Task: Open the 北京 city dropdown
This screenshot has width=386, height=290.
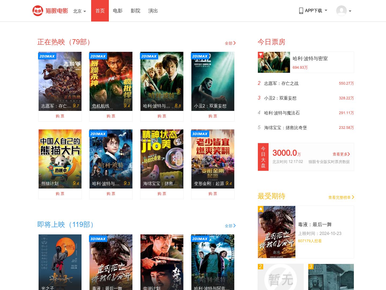Action: (x=79, y=11)
